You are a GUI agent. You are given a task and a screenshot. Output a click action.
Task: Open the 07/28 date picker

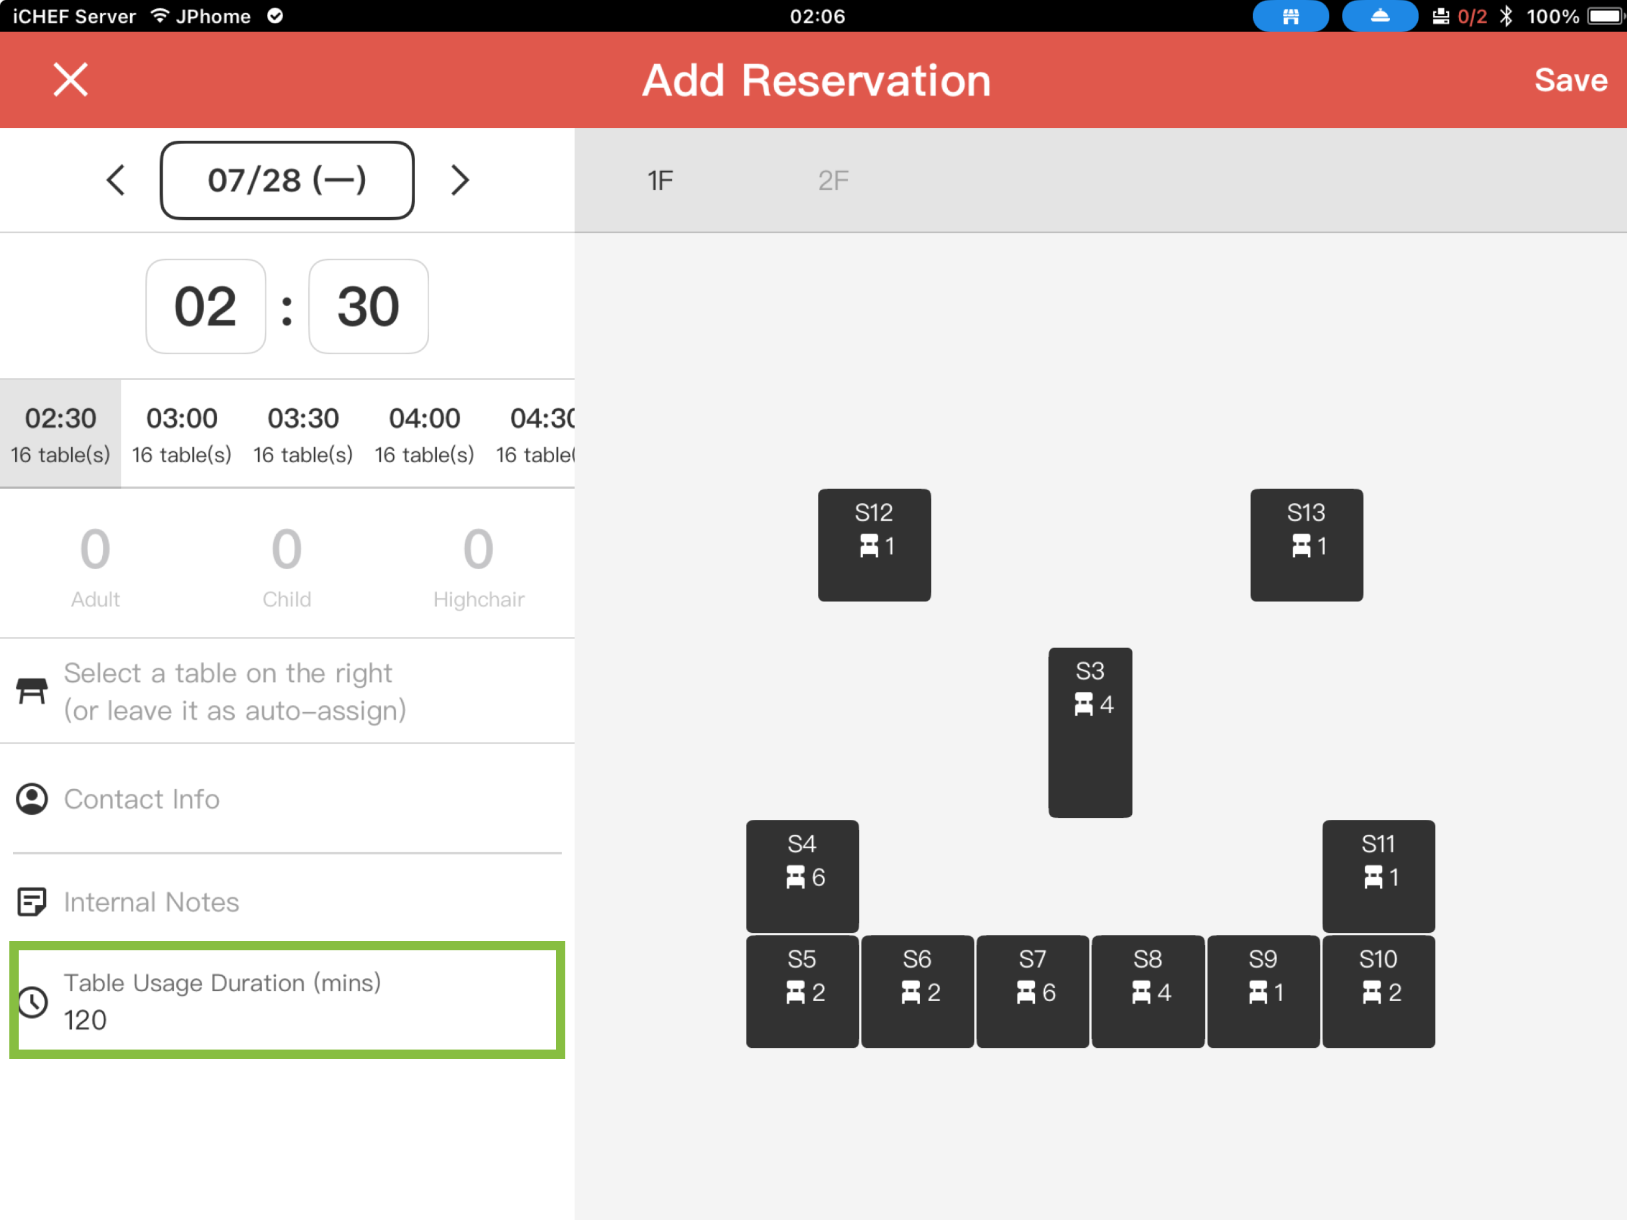pos(287,180)
